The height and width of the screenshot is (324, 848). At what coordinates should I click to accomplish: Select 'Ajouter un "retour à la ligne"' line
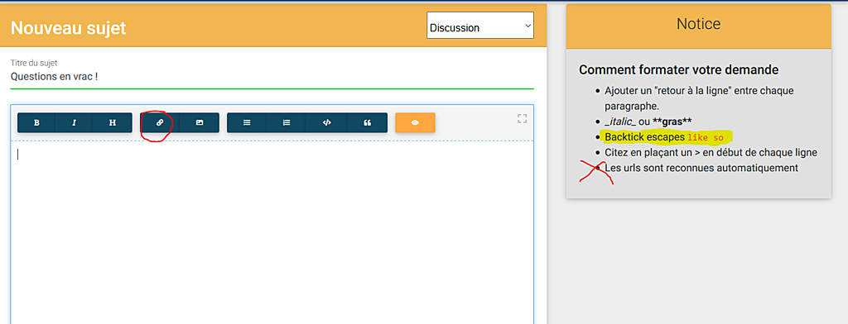point(699,98)
